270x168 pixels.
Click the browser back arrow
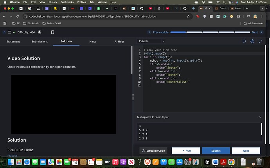point(4,16)
